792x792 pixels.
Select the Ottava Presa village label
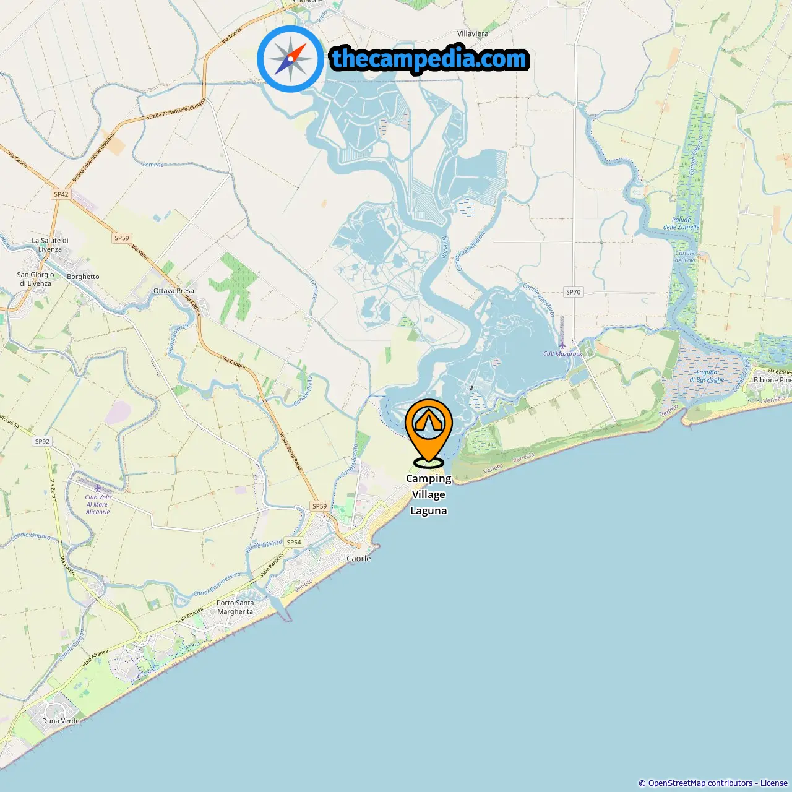tap(174, 290)
